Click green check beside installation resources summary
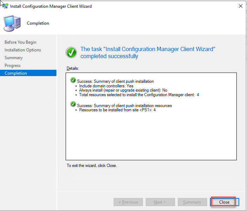 [x=73, y=105]
